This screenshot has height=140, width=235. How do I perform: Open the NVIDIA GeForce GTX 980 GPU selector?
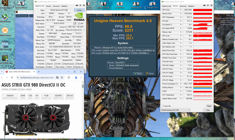pos(176,110)
